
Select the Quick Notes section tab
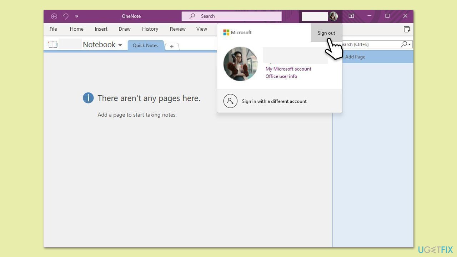point(145,45)
